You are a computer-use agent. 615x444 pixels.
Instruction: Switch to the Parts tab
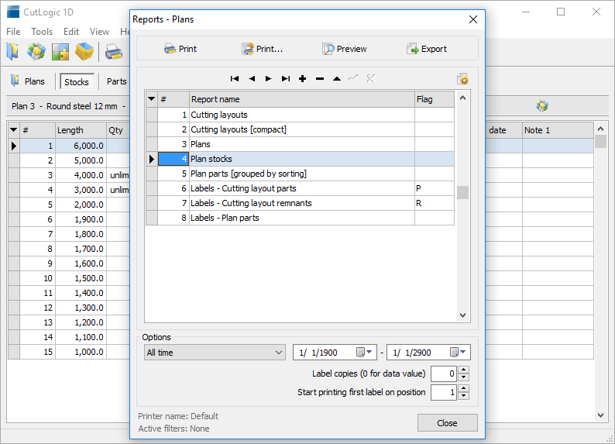pyautogui.click(x=116, y=81)
